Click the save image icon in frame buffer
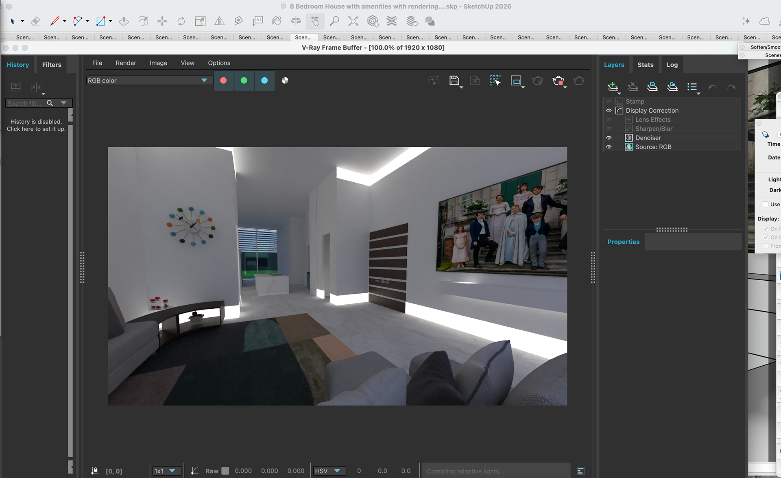 [x=454, y=81]
